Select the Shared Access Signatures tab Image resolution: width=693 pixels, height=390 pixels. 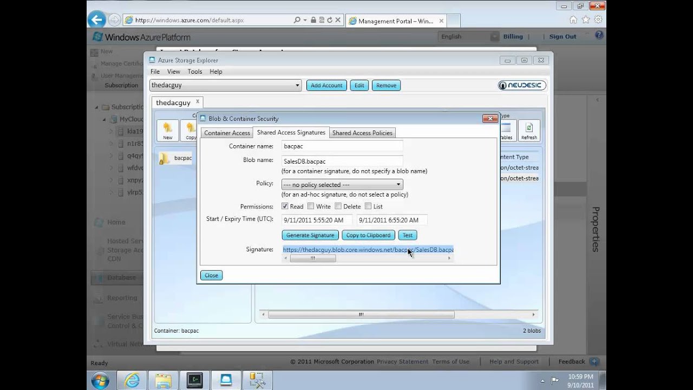[291, 132]
